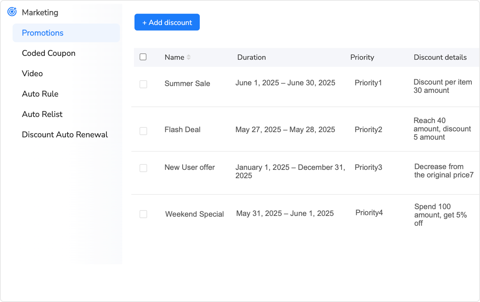Screen dimensions: 480x302
Task: Select the checkbox for Summer Sale promotion
Action: pyautogui.click(x=143, y=84)
